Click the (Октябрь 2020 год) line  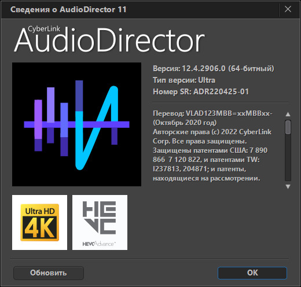[x=185, y=123]
